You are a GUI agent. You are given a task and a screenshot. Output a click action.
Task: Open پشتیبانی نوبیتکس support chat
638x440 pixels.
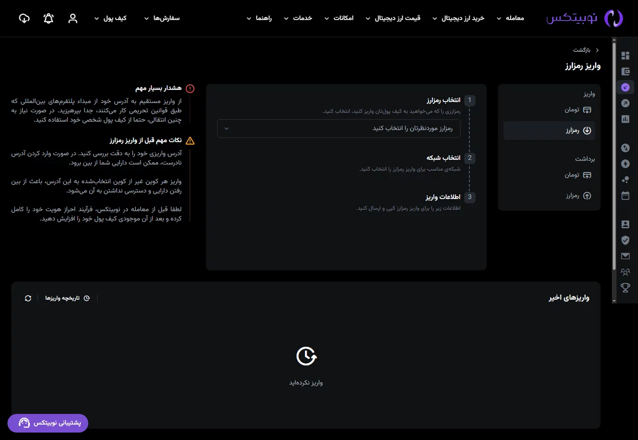pyautogui.click(x=48, y=423)
